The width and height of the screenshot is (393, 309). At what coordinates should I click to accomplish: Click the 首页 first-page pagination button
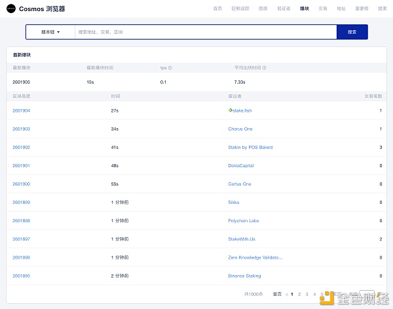click(x=277, y=294)
